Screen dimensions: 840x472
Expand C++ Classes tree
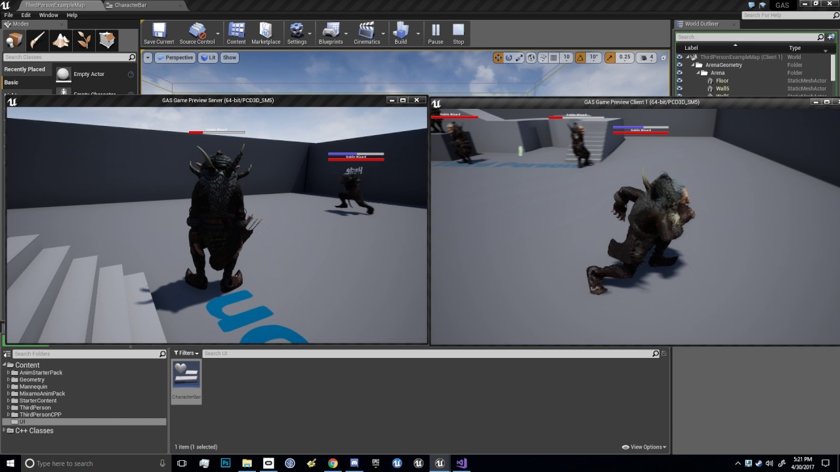point(4,431)
